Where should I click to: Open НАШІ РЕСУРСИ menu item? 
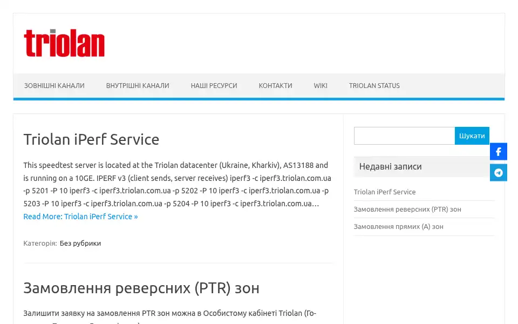(x=214, y=86)
